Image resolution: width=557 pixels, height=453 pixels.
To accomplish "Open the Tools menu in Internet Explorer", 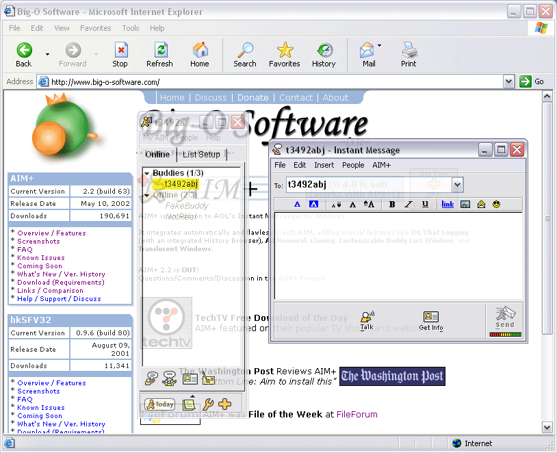I will click(x=131, y=28).
